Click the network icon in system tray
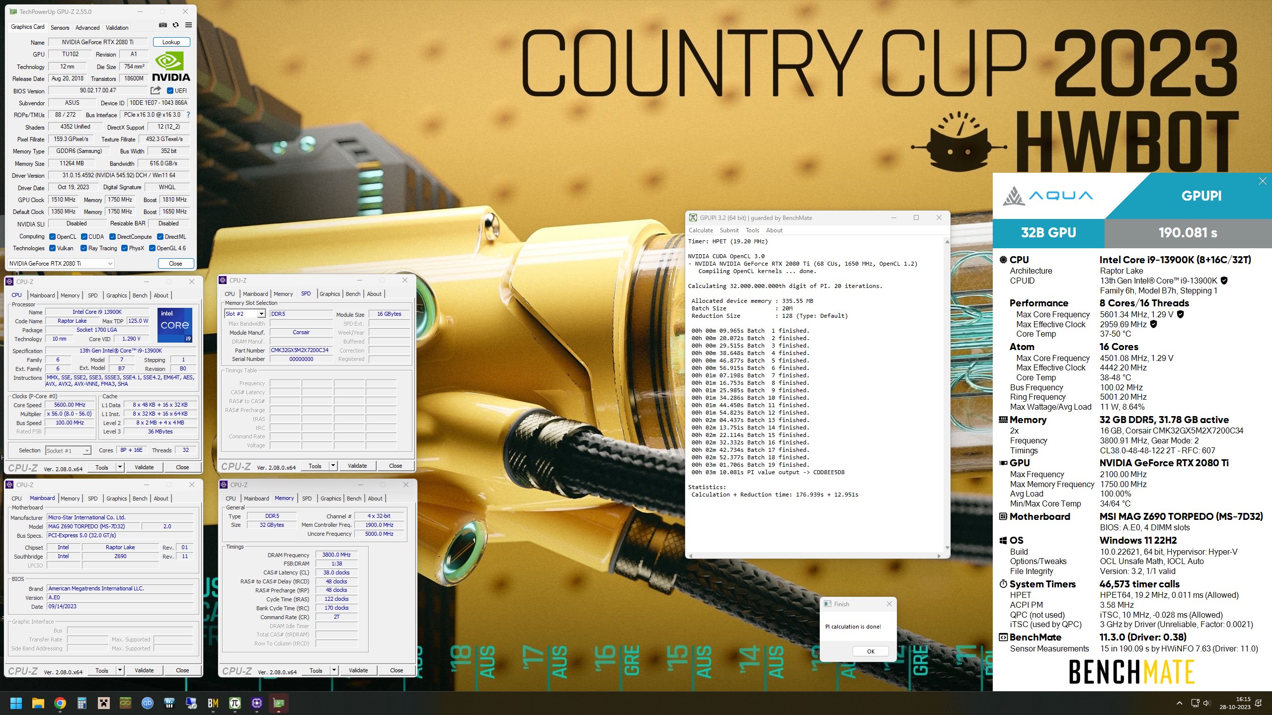Image resolution: width=1272 pixels, height=715 pixels. tap(1195, 703)
